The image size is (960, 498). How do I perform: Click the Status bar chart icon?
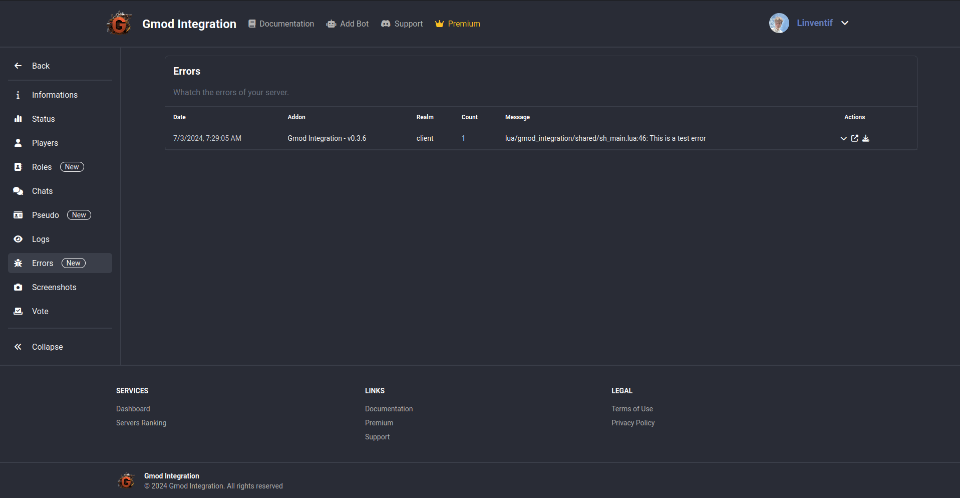pos(18,119)
